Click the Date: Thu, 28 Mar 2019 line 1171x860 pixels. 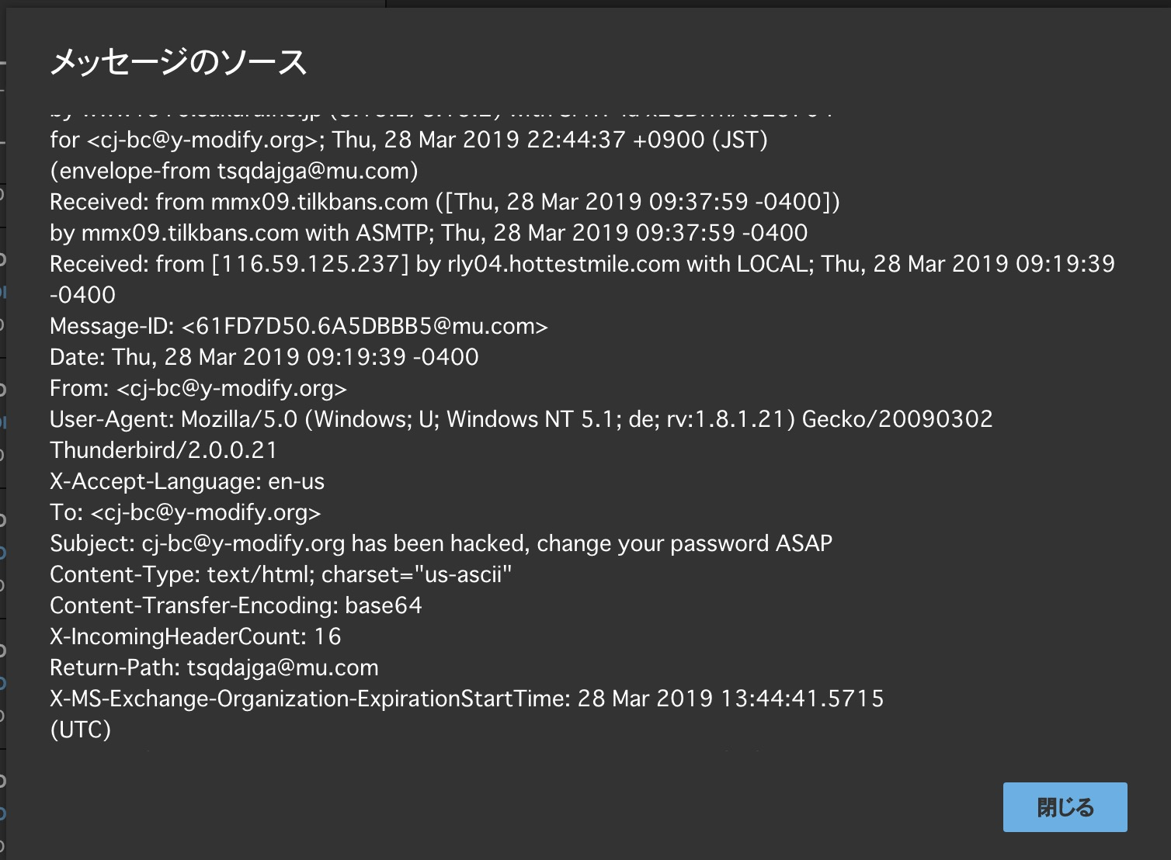pyautogui.click(x=264, y=357)
